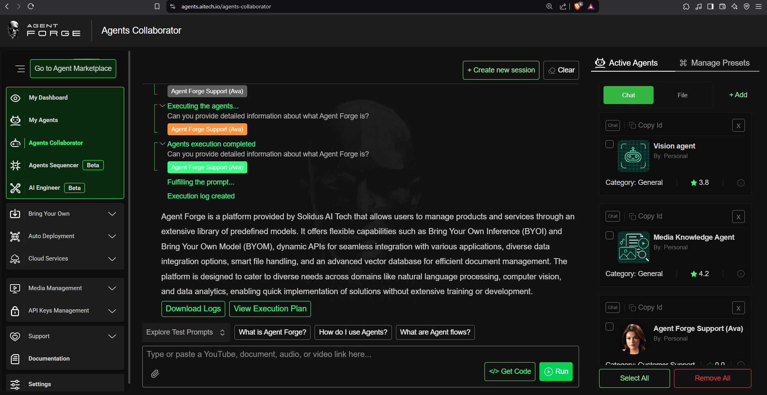Viewport: 767px width, 395px height.
Task: Open the browser extensions puzzle icon
Action: tap(686, 6)
